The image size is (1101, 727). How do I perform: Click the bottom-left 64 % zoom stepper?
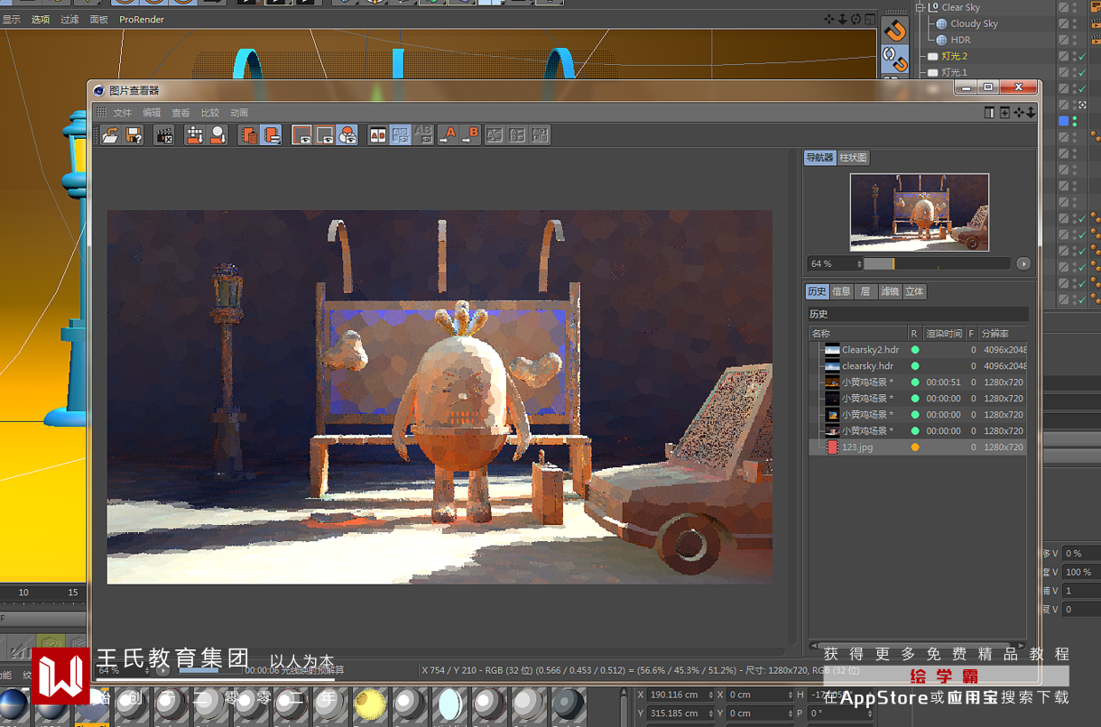coord(147,670)
